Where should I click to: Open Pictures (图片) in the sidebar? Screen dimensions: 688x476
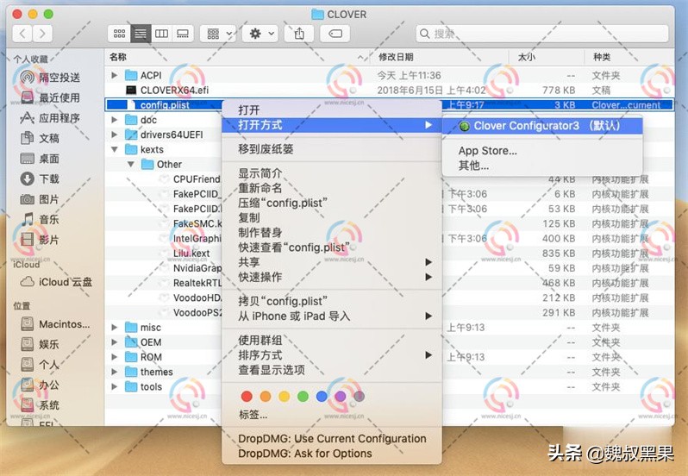[x=41, y=199]
